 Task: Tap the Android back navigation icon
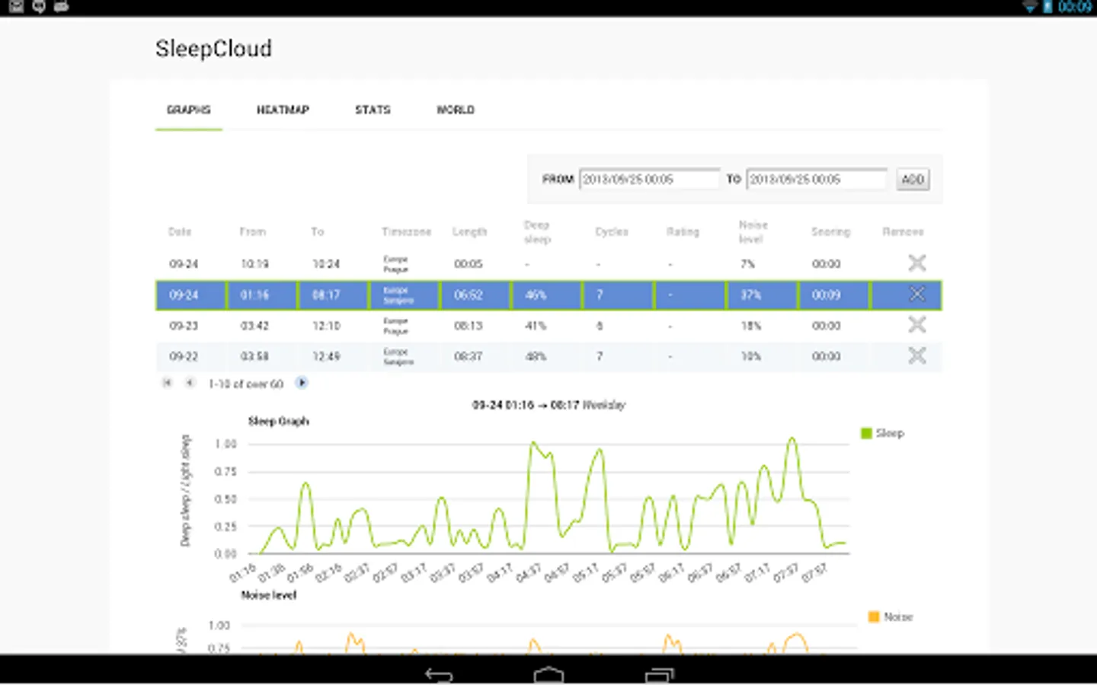point(439,674)
